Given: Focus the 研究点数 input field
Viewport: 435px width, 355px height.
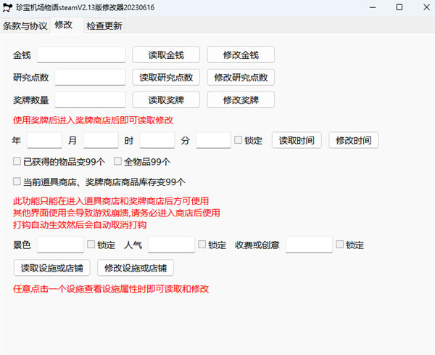Looking at the screenshot, I should [x=90, y=77].
